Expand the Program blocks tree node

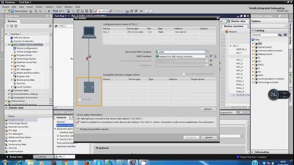12,55
